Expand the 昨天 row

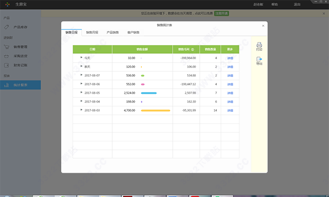pyautogui.click(x=81, y=66)
